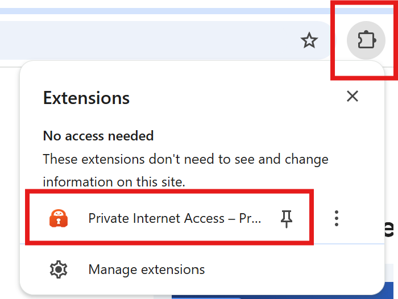The image size is (398, 299).
Task: Hide the Extensions menu using the X
Action: click(353, 96)
